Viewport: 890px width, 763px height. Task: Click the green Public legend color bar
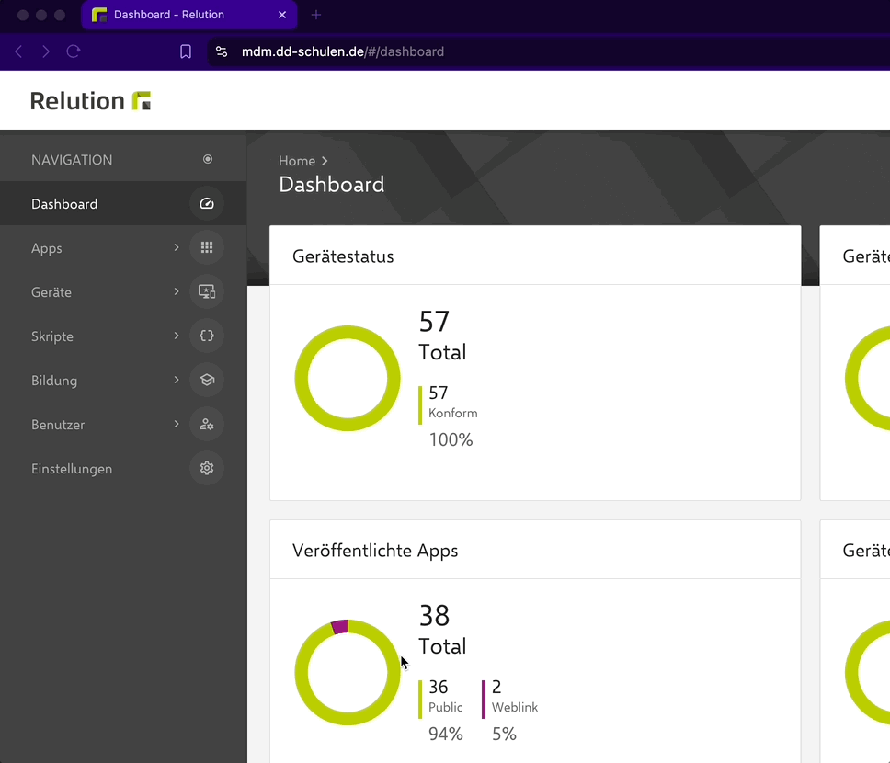420,699
